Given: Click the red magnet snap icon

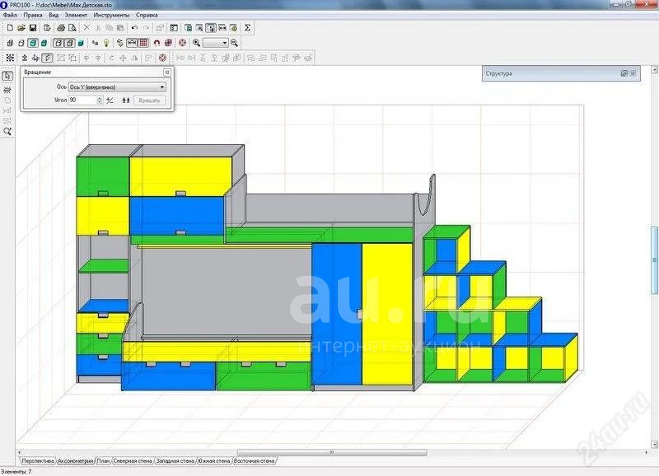Looking at the screenshot, I should [x=157, y=43].
